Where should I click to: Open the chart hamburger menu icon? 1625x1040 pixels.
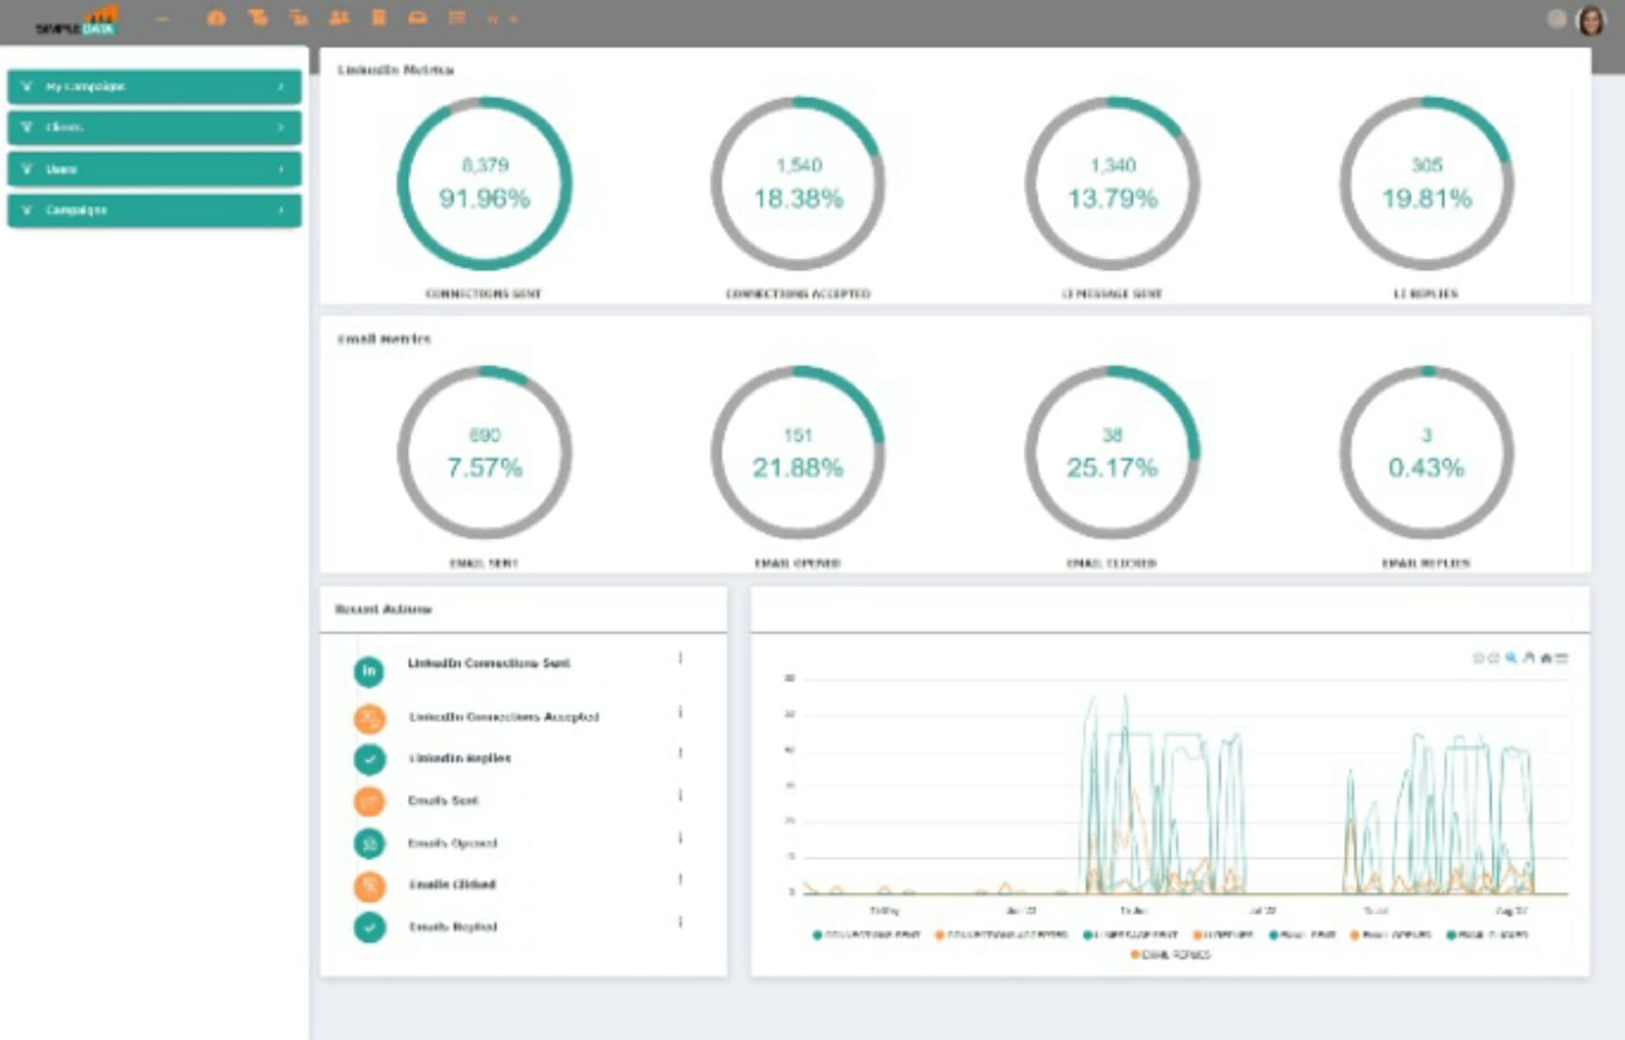tap(1562, 658)
